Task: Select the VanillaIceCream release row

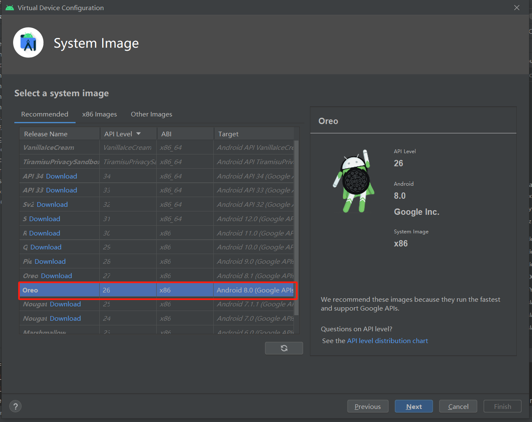Action: point(157,147)
